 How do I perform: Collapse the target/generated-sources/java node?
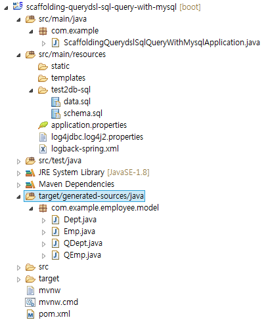(x=18, y=197)
